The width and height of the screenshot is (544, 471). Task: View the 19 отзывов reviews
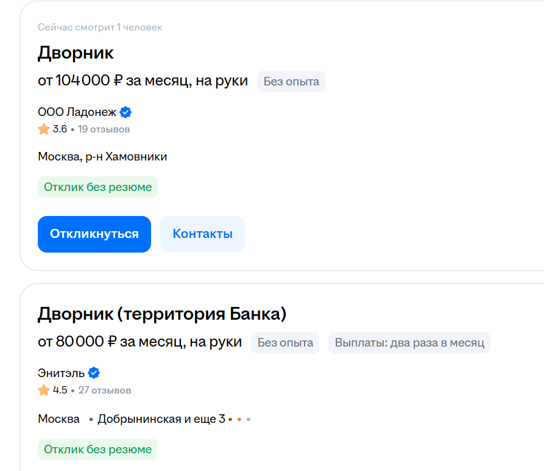[x=104, y=129]
